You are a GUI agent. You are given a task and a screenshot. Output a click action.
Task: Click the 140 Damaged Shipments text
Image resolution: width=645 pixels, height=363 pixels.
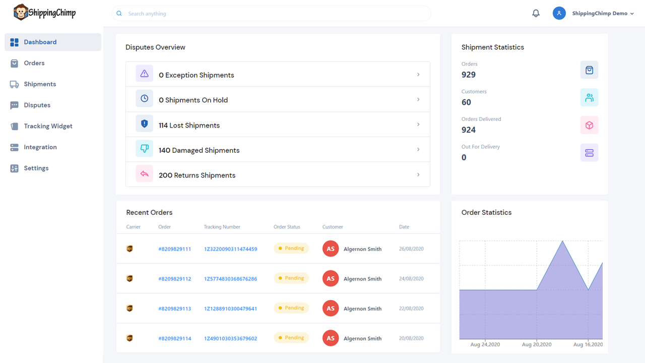[199, 150]
